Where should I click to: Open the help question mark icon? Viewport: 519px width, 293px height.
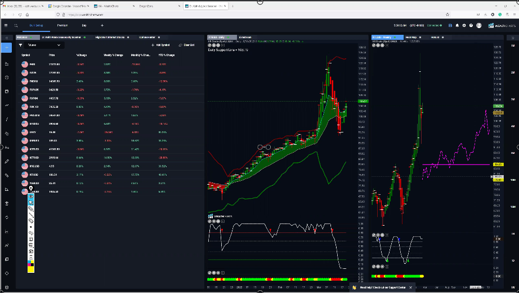pos(471,25)
